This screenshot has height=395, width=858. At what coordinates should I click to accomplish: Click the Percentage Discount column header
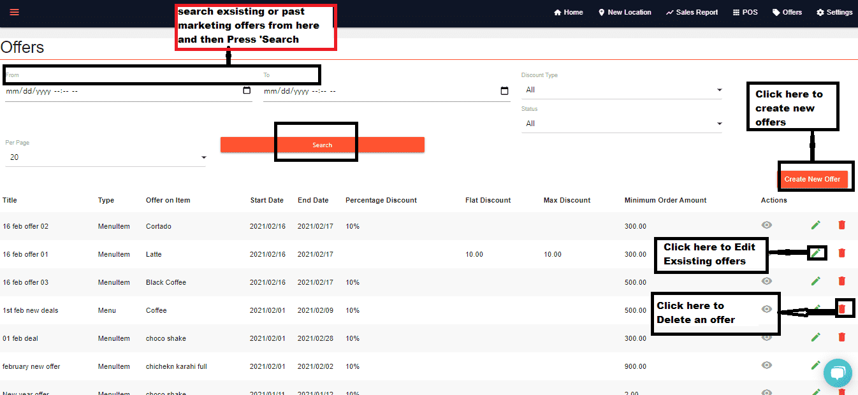[381, 200]
